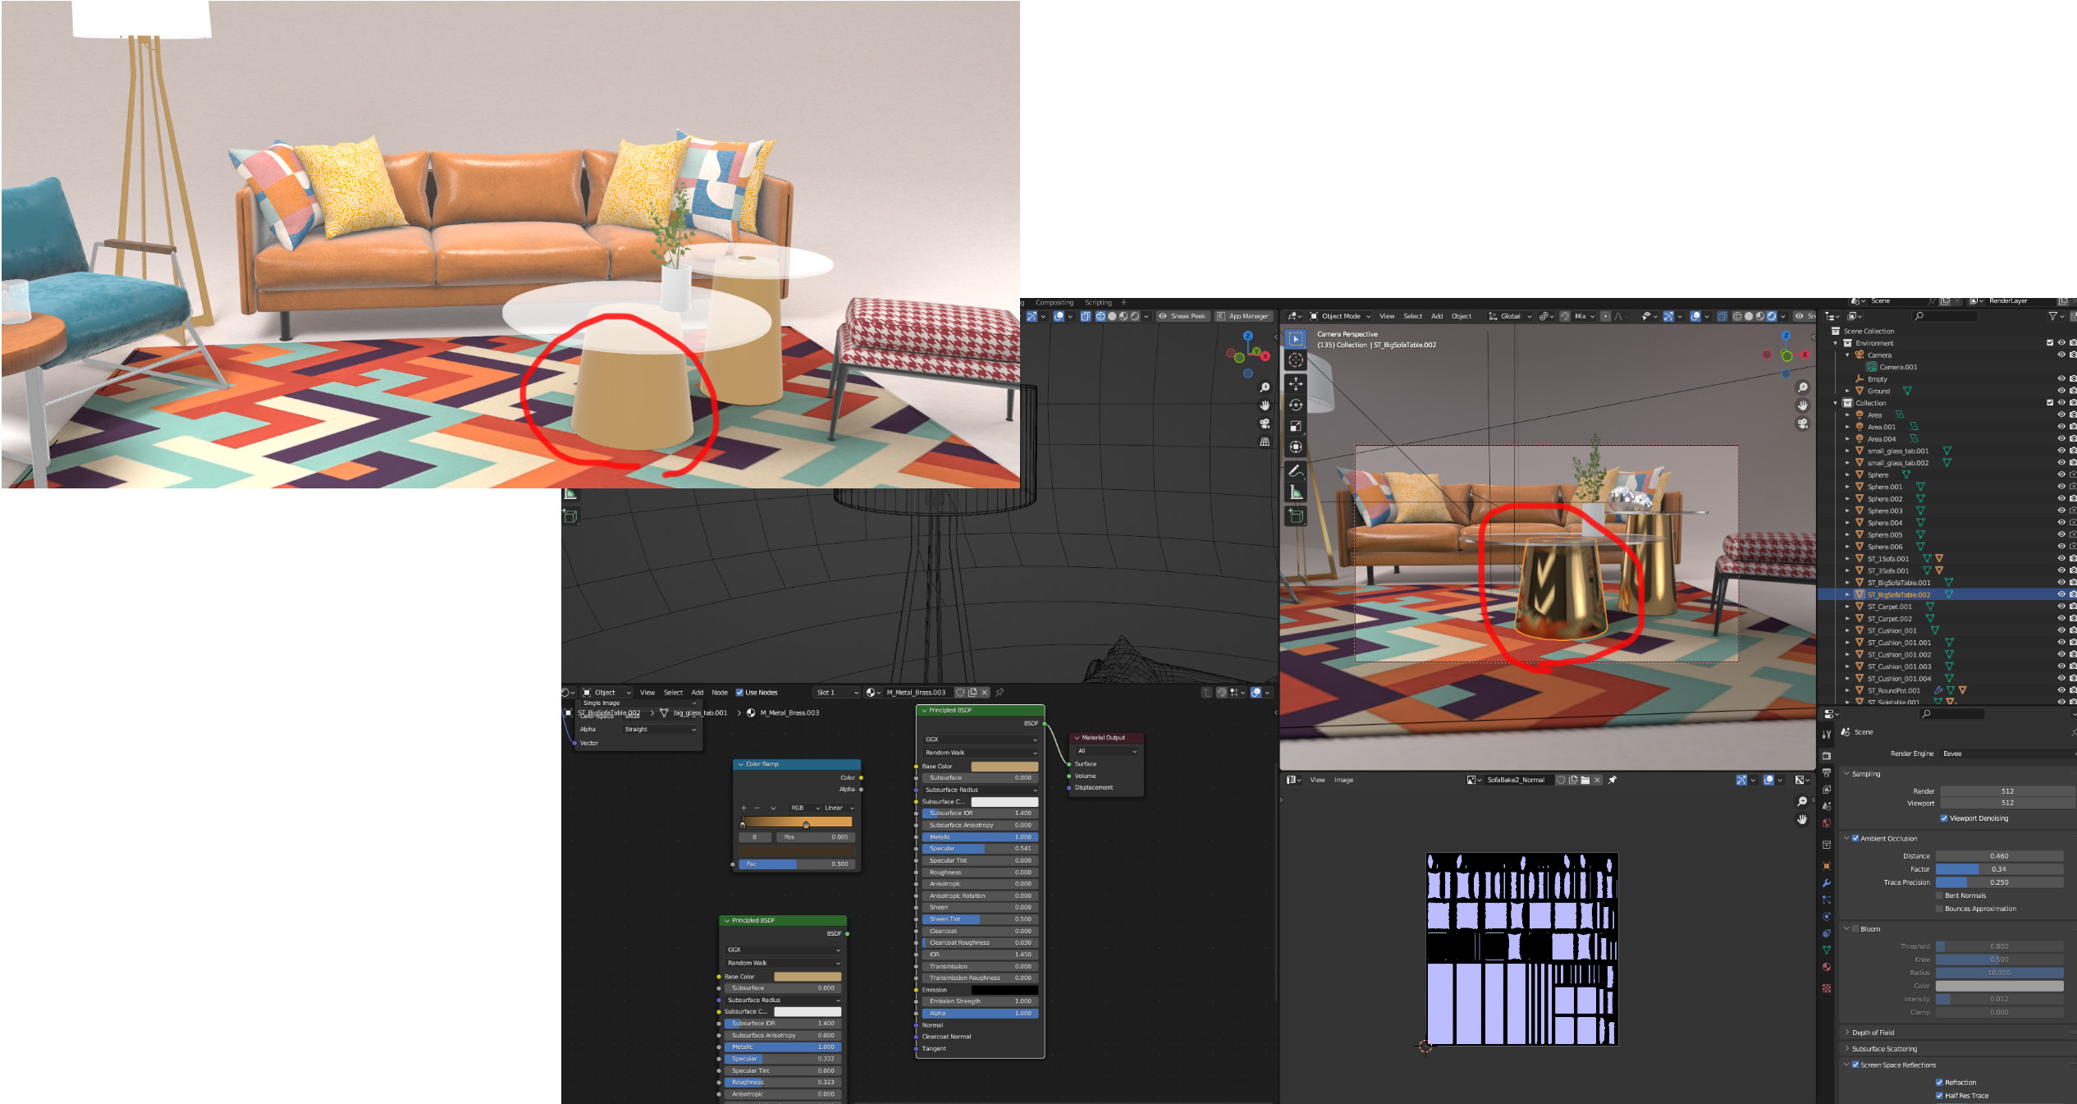Switch to wireframe shading in camera viewport
Screen dimensions: 2077x1104
(x=1737, y=316)
